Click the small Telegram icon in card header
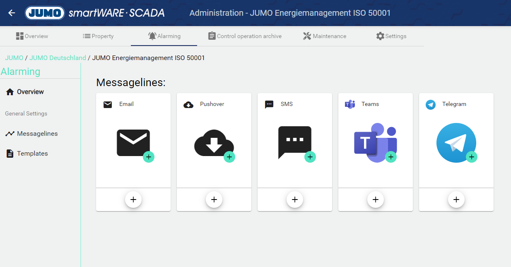Image resolution: width=511 pixels, height=267 pixels. (x=431, y=104)
